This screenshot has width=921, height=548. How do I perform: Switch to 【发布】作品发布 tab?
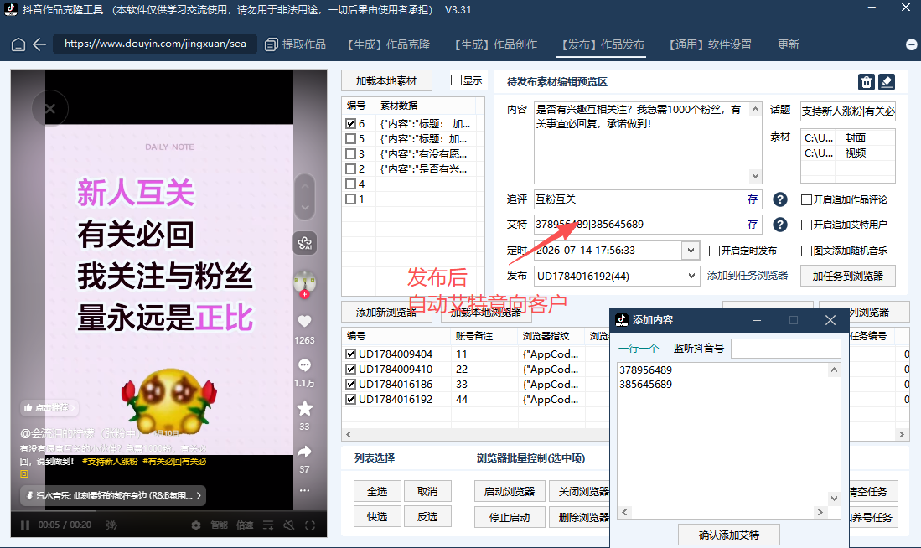click(602, 44)
